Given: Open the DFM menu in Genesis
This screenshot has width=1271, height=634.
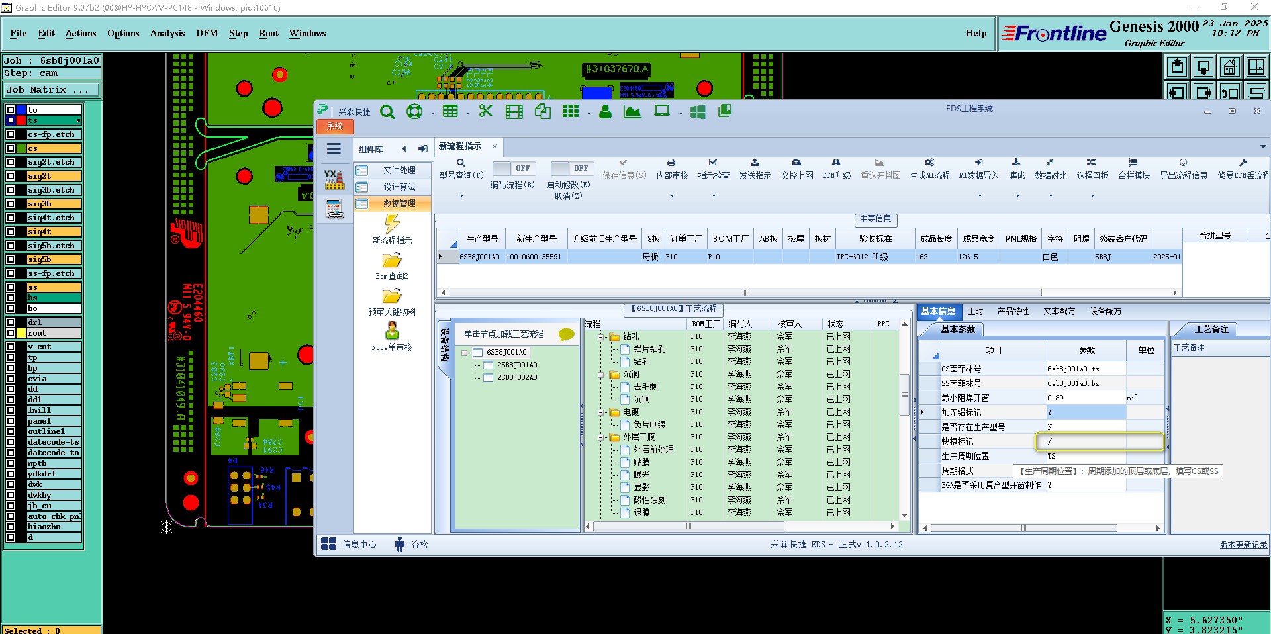Looking at the screenshot, I should 207,33.
